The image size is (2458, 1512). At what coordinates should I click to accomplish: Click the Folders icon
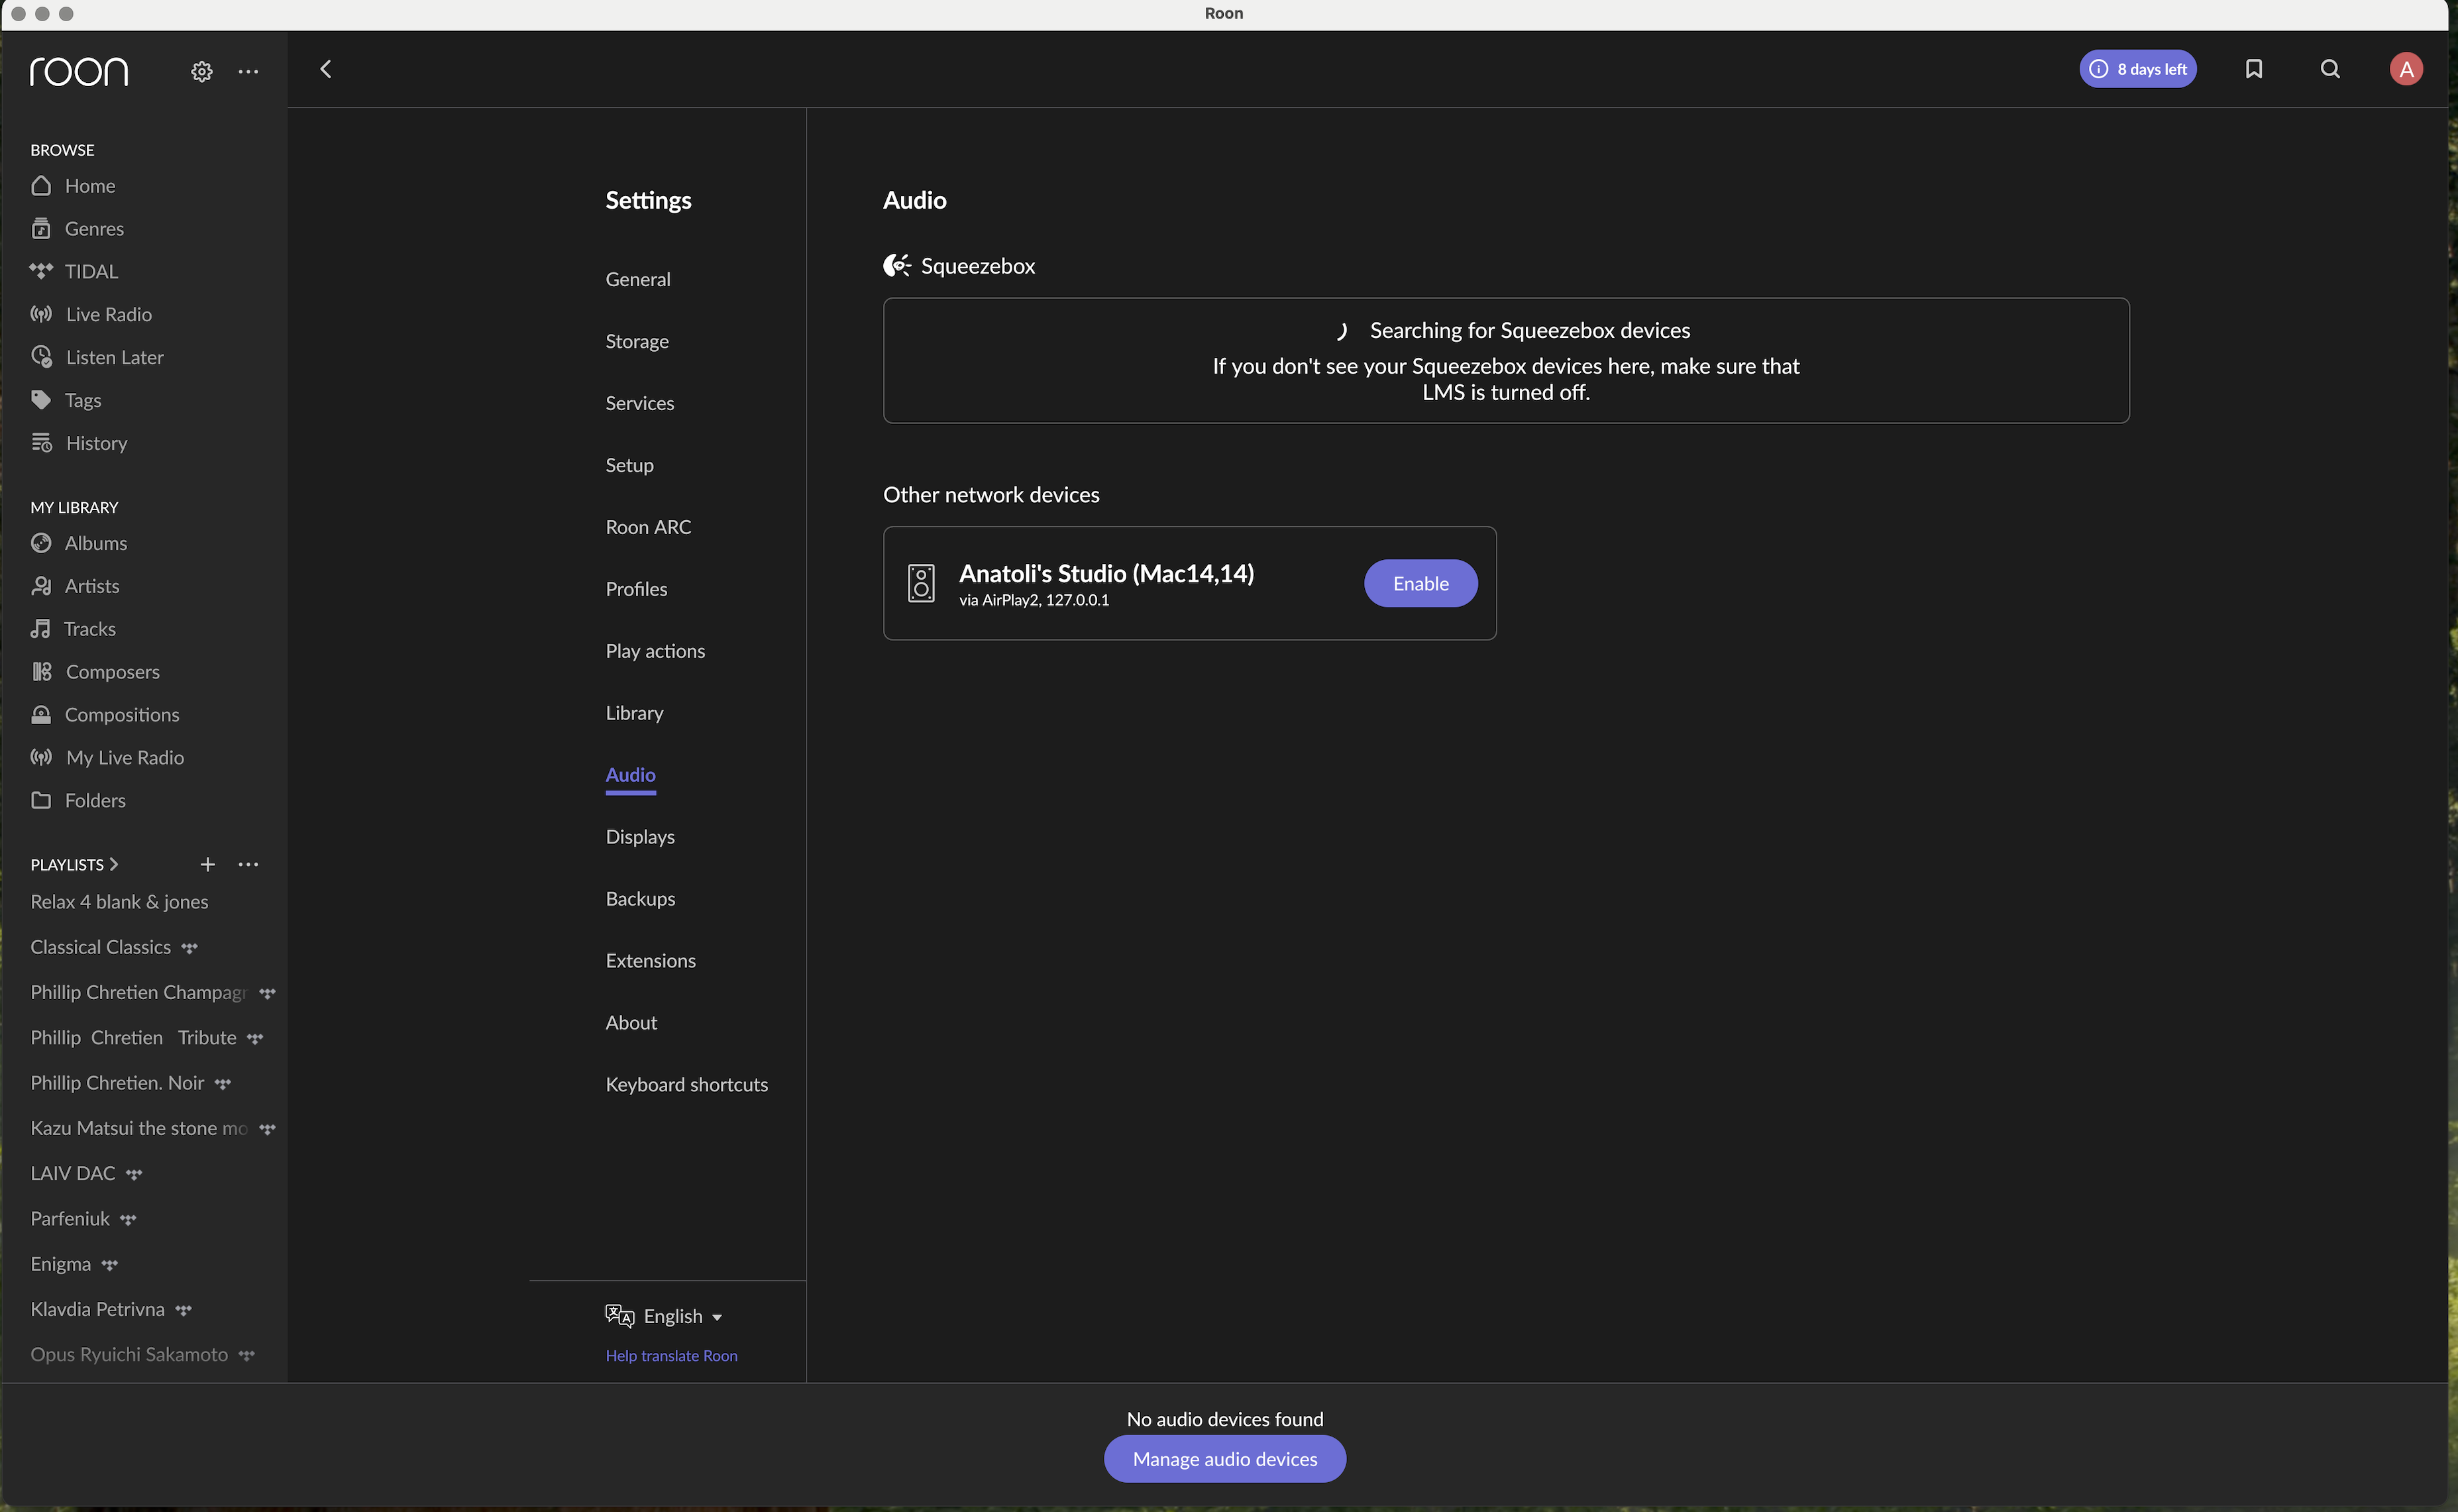click(41, 800)
